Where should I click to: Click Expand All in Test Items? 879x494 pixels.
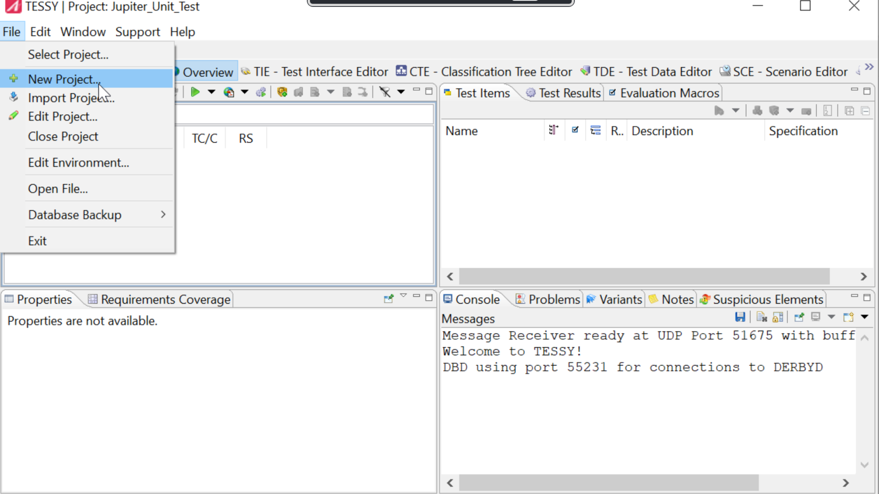pyautogui.click(x=849, y=111)
